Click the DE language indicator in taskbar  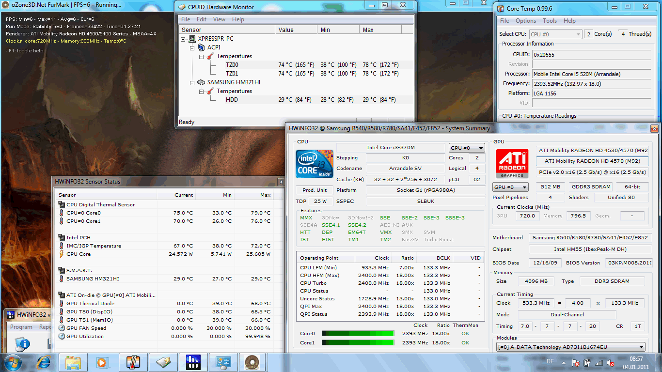(x=551, y=361)
